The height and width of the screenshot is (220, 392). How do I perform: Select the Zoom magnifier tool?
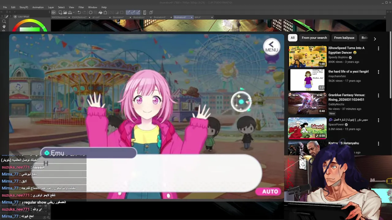pyautogui.click(x=4, y=21)
